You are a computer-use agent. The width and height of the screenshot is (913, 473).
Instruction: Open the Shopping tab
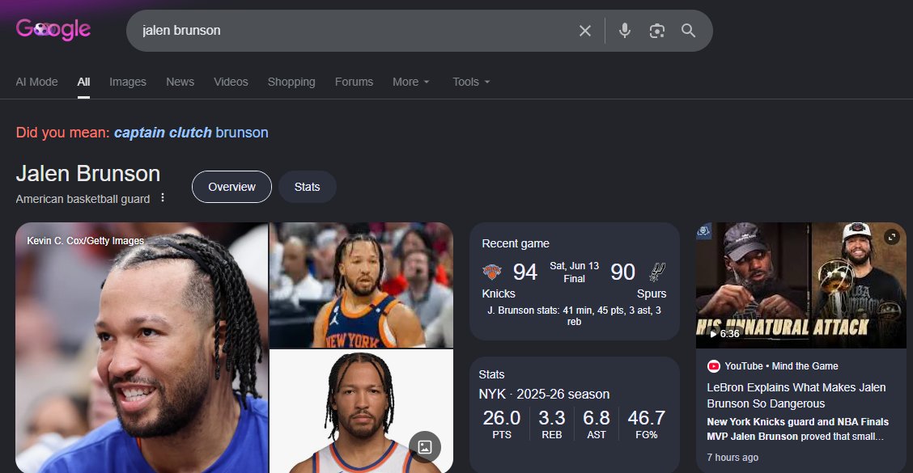pos(291,82)
